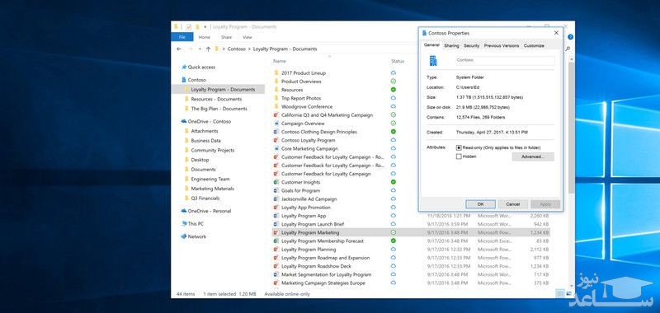Click the search magnifier icon in Explorer

coord(568,49)
